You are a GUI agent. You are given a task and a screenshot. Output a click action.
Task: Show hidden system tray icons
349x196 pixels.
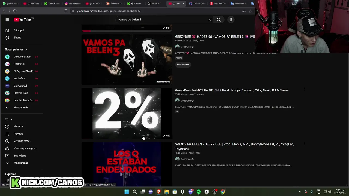pyautogui.click(x=300, y=192)
